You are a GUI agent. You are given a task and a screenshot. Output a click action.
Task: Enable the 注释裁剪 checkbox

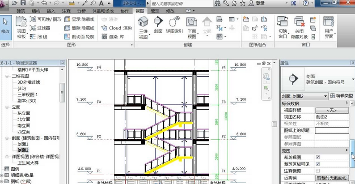[x=317, y=171]
